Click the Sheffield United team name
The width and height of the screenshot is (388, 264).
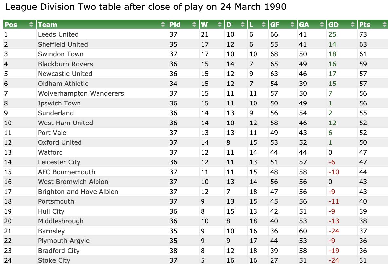[x=63, y=44]
